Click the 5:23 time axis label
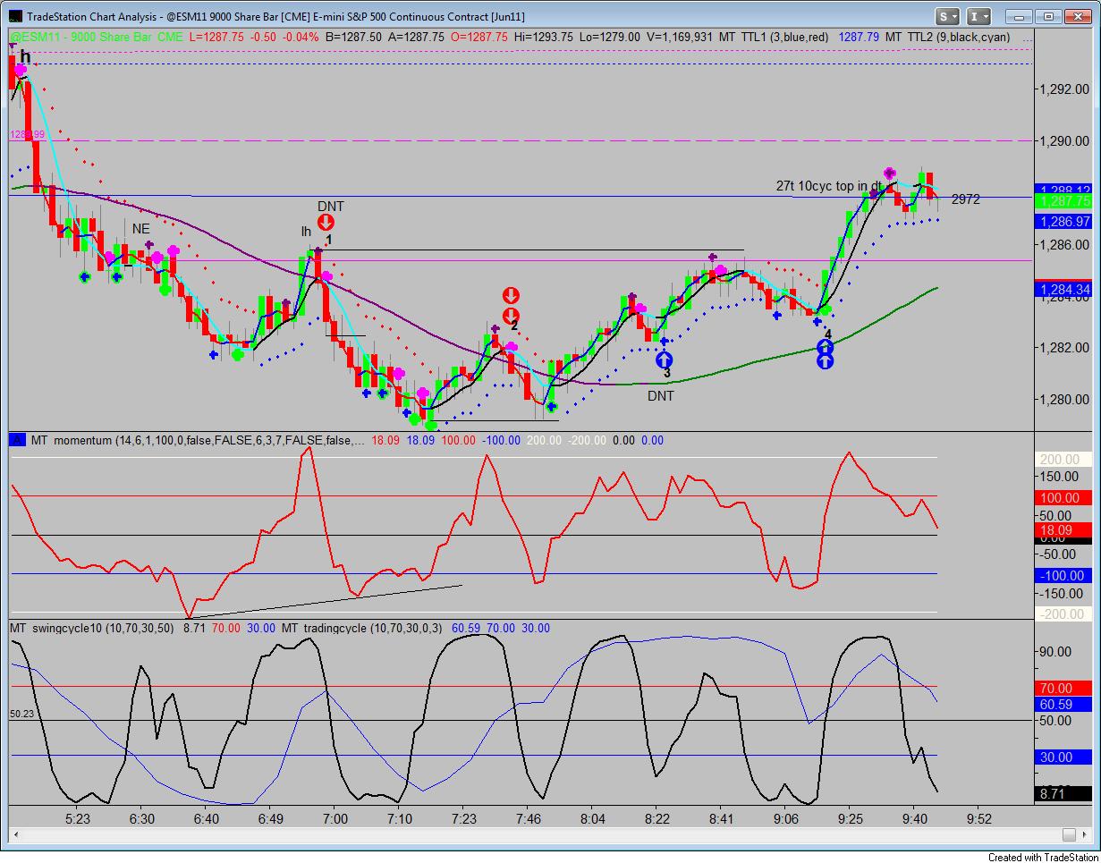1101x863 pixels. pyautogui.click(x=78, y=817)
